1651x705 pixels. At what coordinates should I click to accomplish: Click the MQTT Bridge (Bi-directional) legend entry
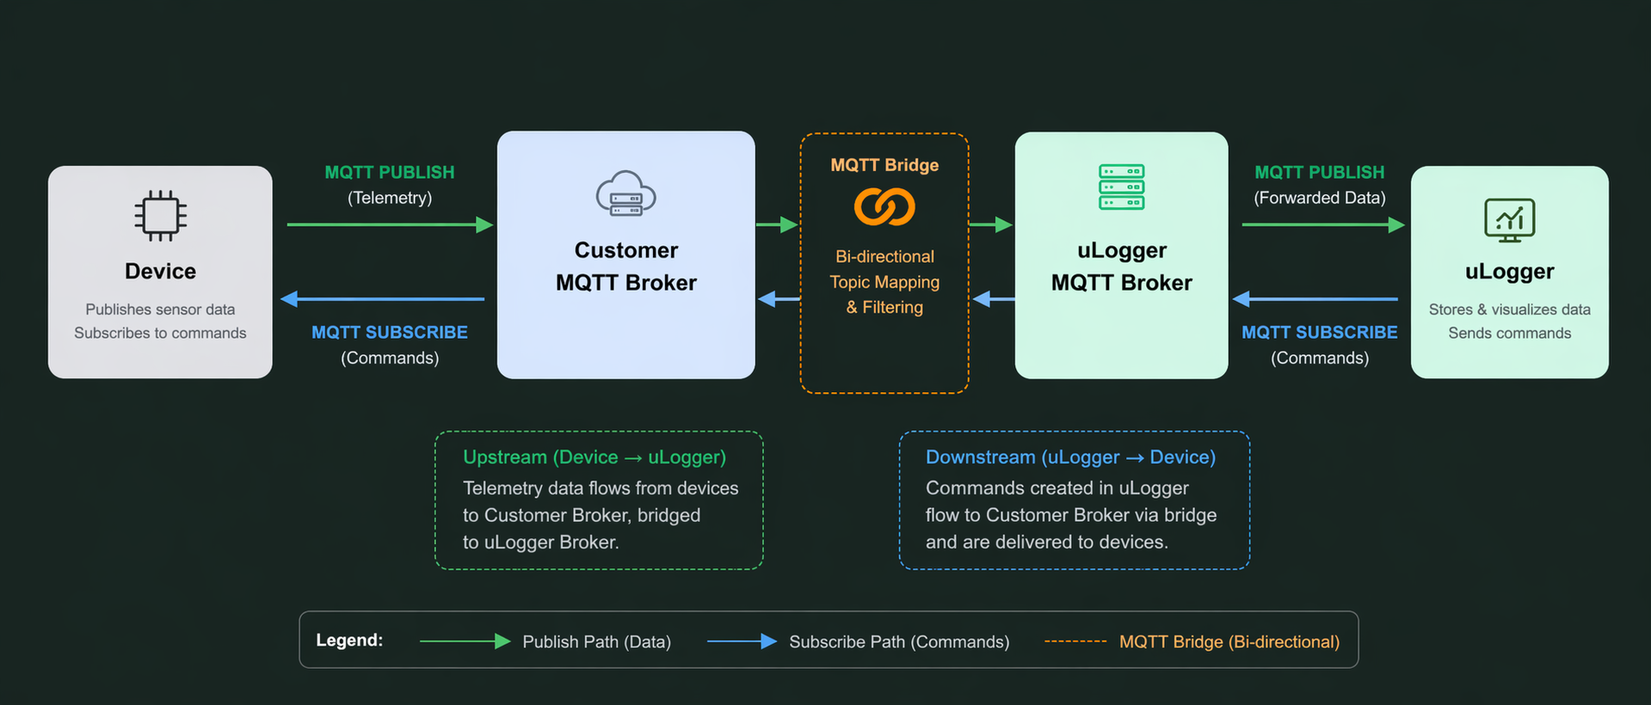1229,642
